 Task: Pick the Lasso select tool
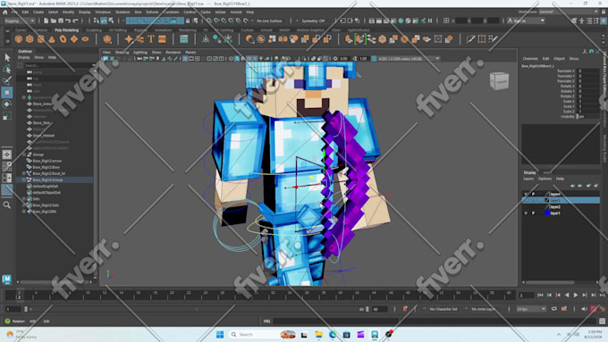point(7,70)
